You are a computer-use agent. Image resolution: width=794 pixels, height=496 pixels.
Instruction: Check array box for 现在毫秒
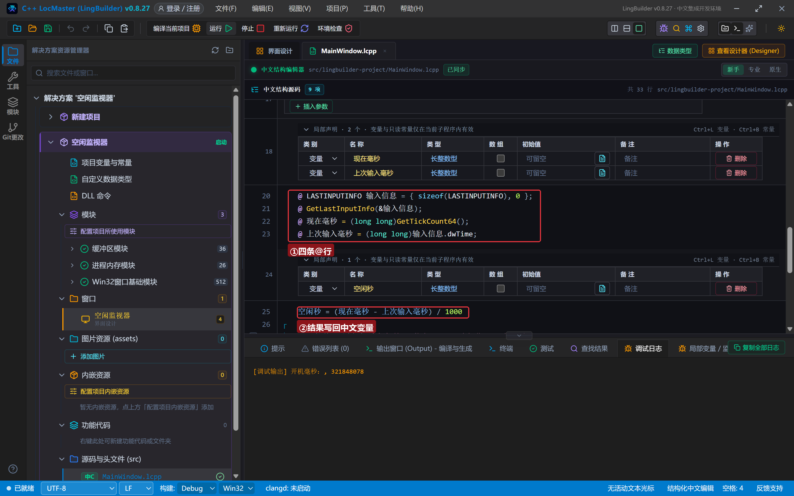pyautogui.click(x=500, y=159)
